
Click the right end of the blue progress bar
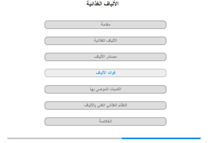[200, 139]
